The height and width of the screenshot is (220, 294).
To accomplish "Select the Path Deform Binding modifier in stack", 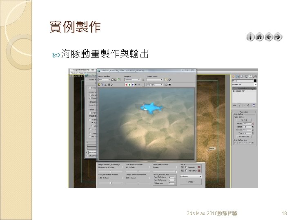I will [244, 88].
